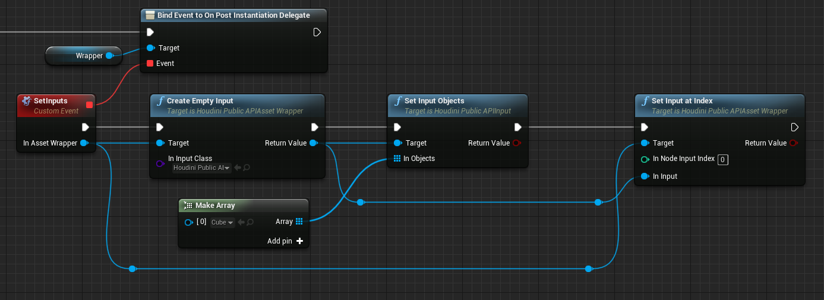Image resolution: width=824 pixels, height=300 pixels.
Task: Click the In Node Input Index value field
Action: pyautogui.click(x=722, y=159)
